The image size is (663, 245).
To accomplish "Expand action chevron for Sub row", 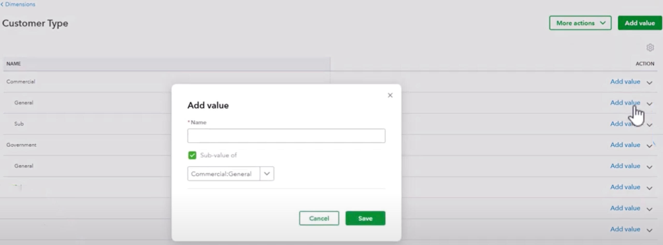I will click(x=649, y=125).
